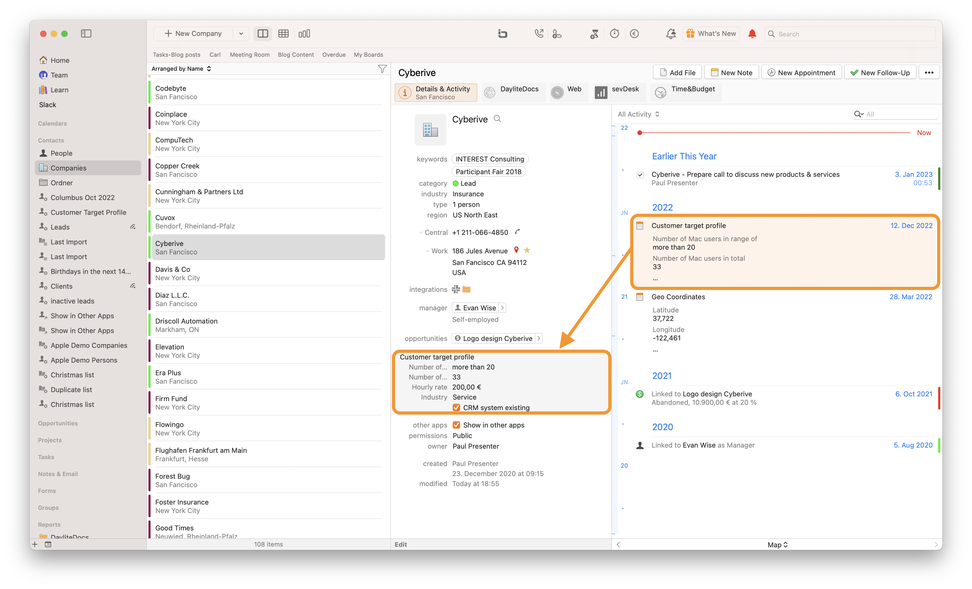
Task: Switch to board columns view
Action: click(x=304, y=34)
